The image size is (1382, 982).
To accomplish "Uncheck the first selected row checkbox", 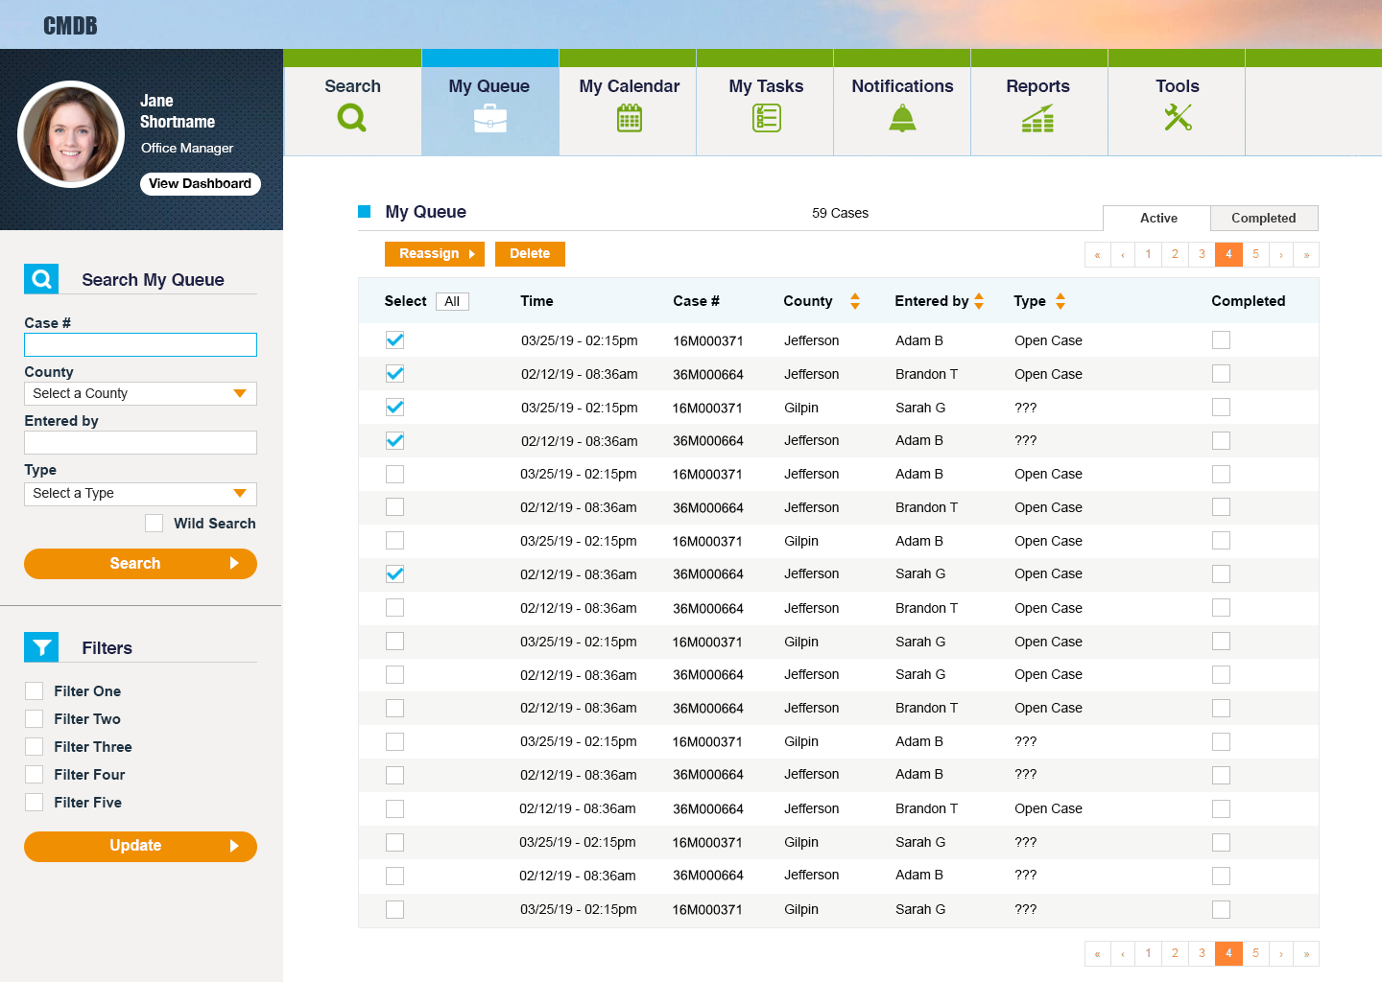I will [394, 339].
